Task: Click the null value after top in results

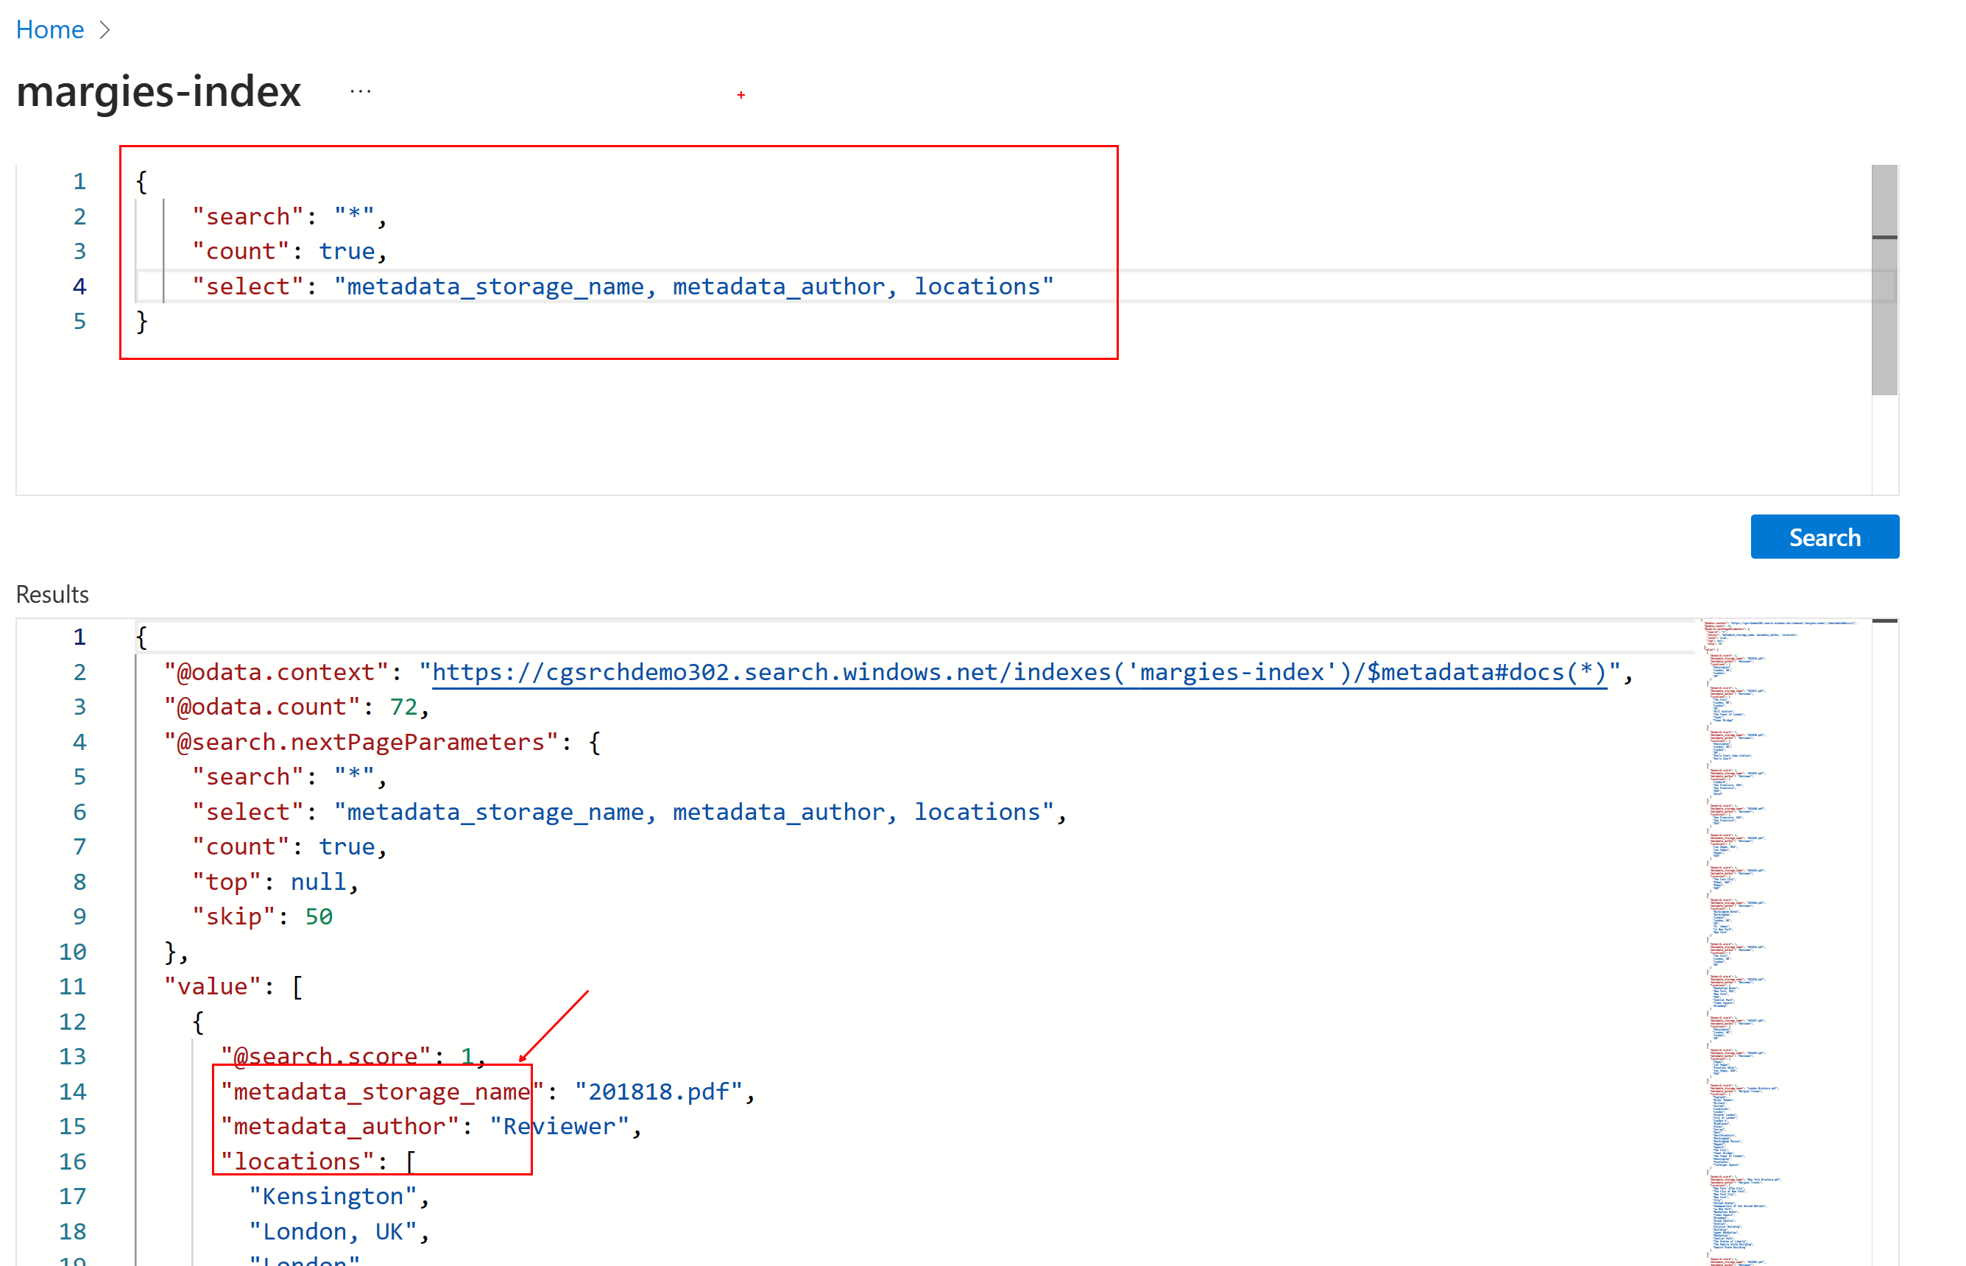Action: click(x=319, y=881)
